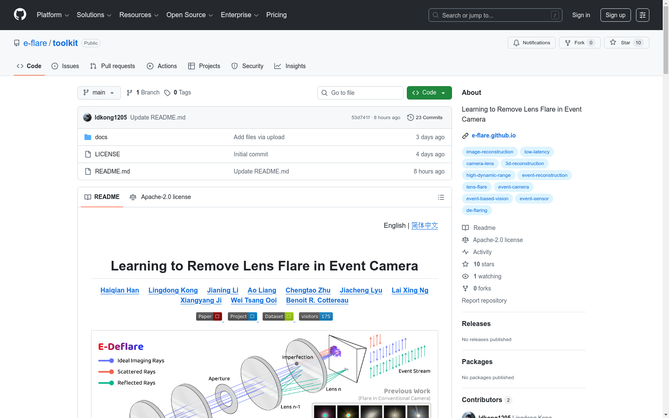The width and height of the screenshot is (669, 418).
Task: Click the Pricing link
Action: tap(276, 15)
